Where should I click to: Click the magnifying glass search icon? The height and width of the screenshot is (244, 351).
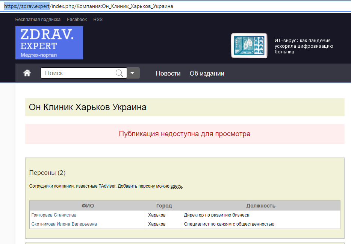120,73
